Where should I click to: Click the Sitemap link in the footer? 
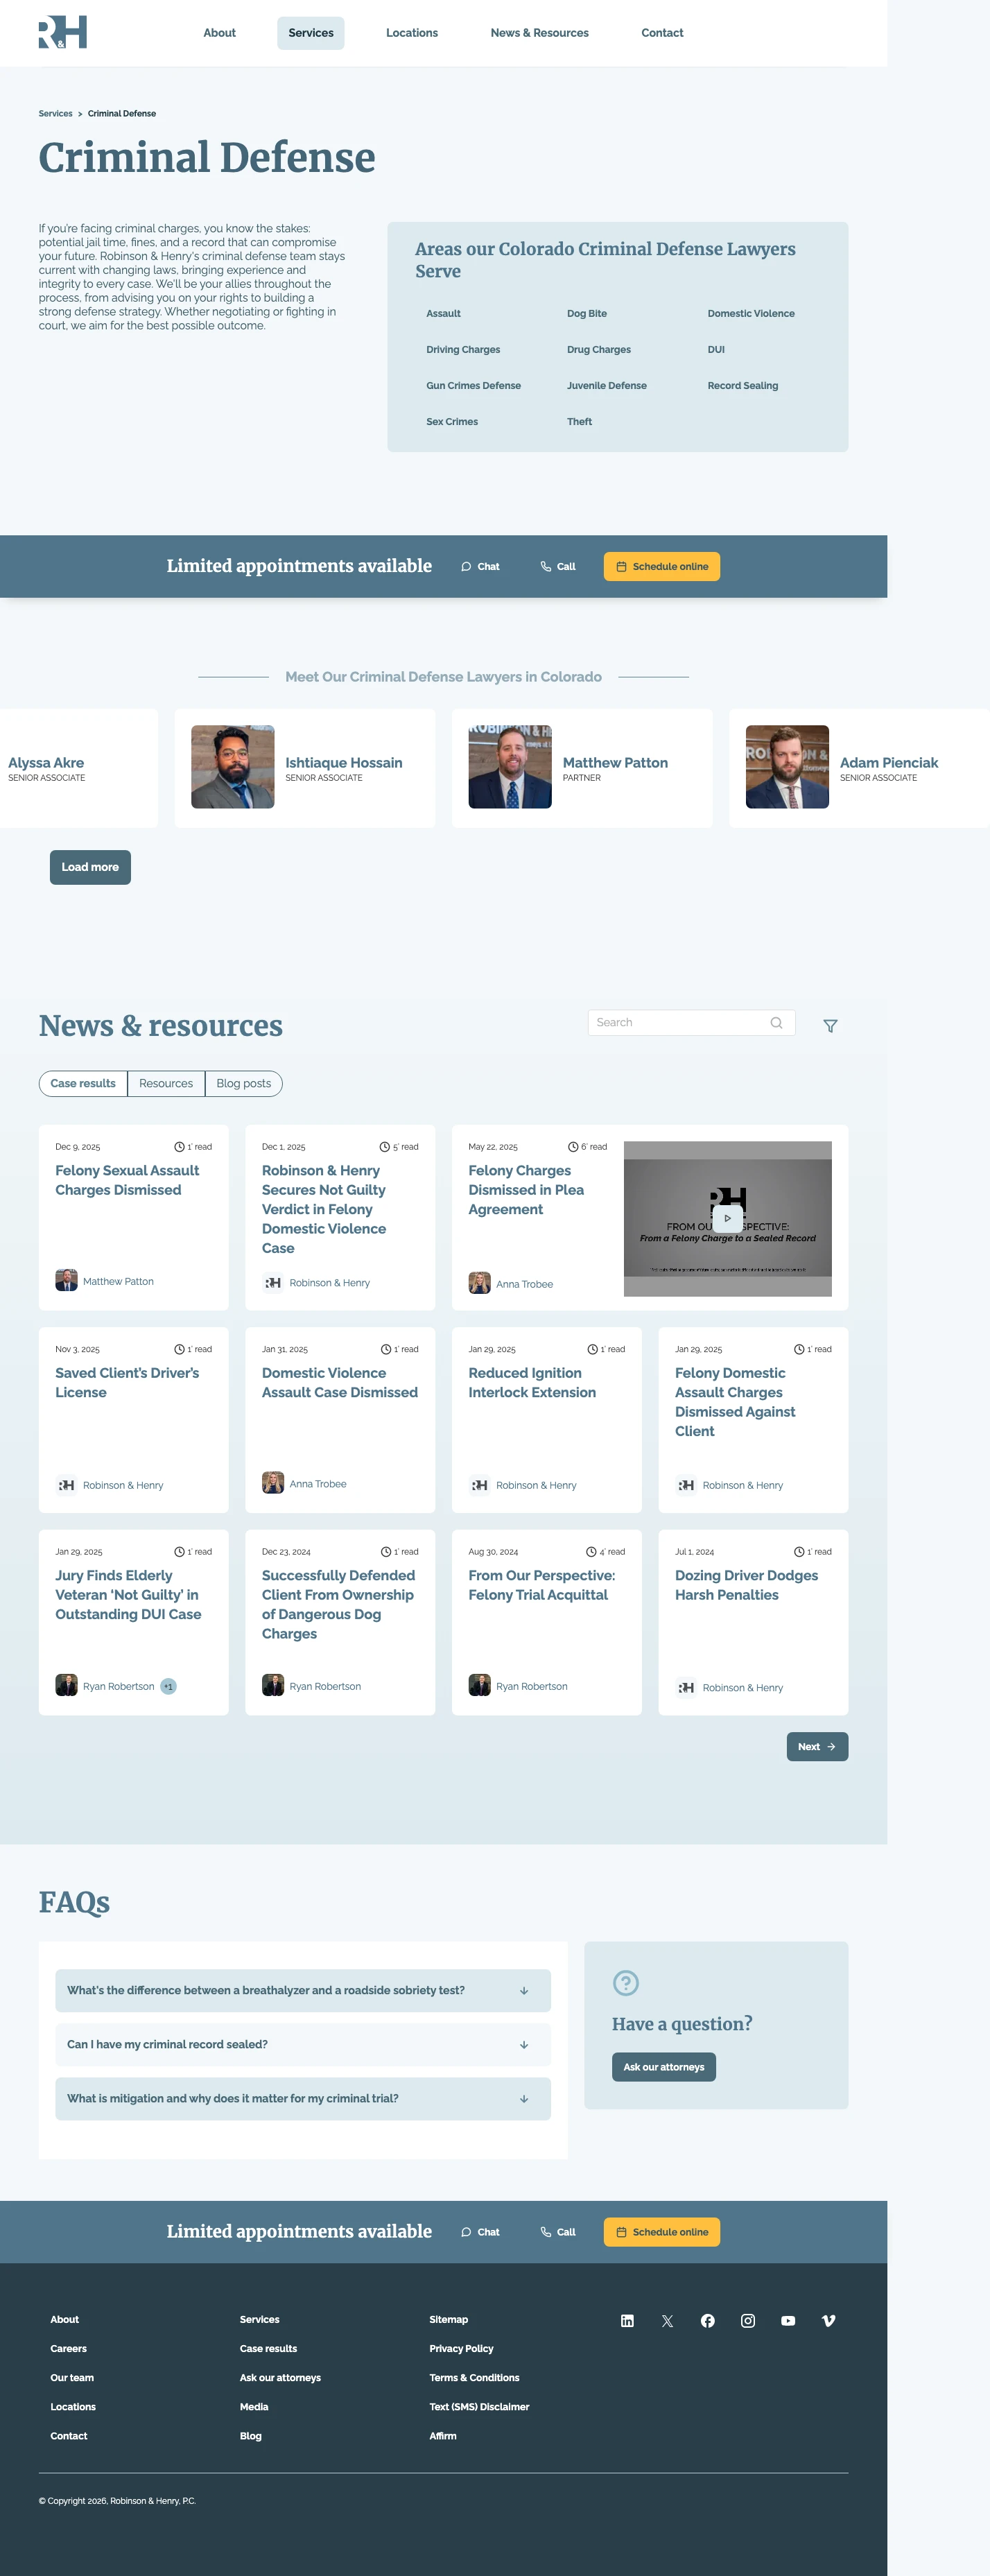pos(448,2320)
